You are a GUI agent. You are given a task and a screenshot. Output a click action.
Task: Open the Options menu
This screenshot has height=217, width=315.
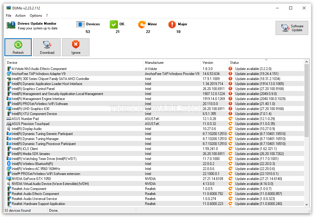[x=36, y=16]
